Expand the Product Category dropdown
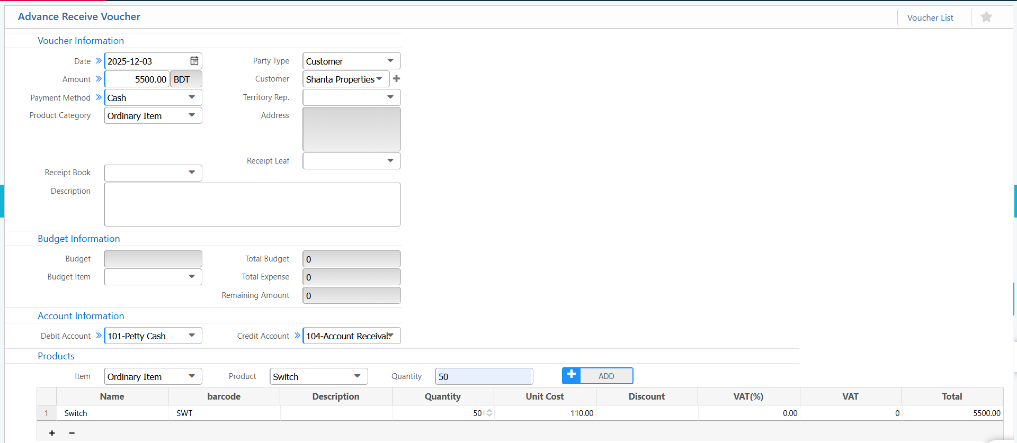This screenshot has width=1017, height=443. (x=192, y=115)
